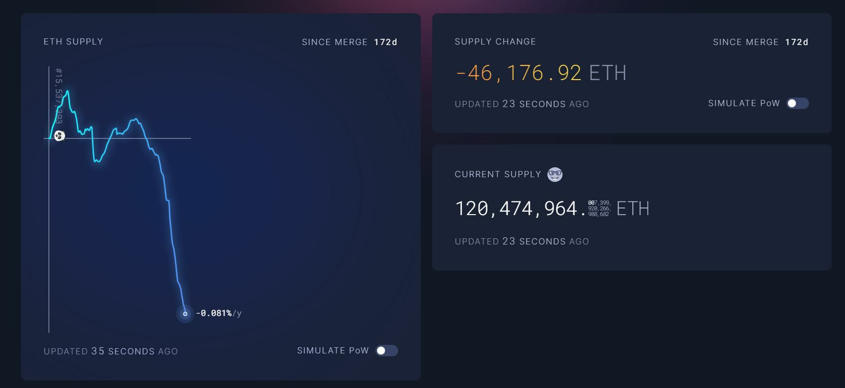Screen dimensions: 845x388
Task: Toggle Simulate PoW in ETH Supply panel
Action: 386,351
